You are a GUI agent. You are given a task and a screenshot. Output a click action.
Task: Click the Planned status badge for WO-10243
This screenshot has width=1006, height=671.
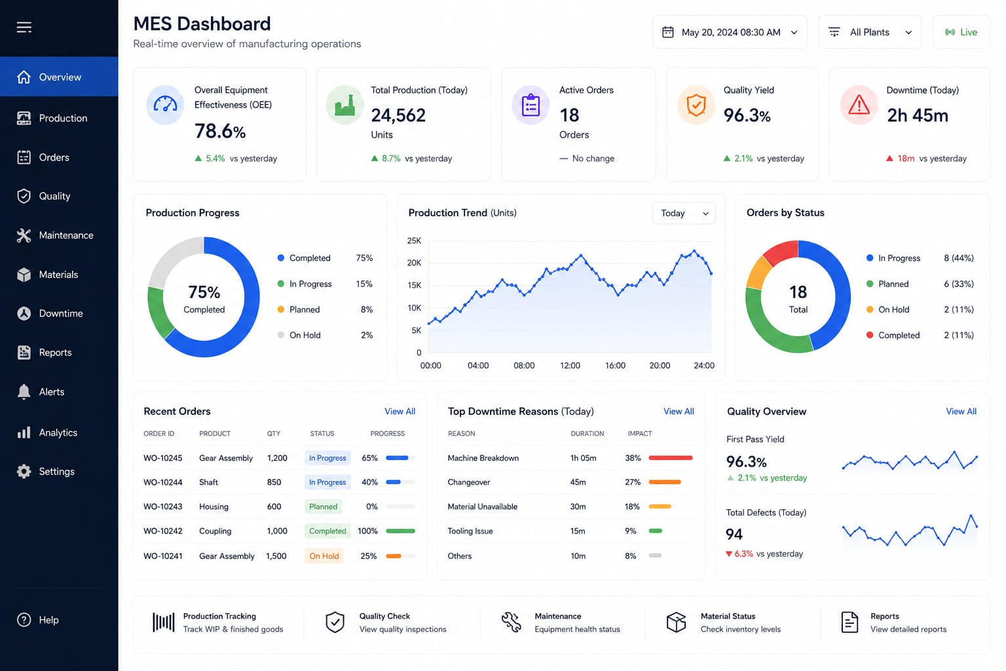pyautogui.click(x=323, y=507)
